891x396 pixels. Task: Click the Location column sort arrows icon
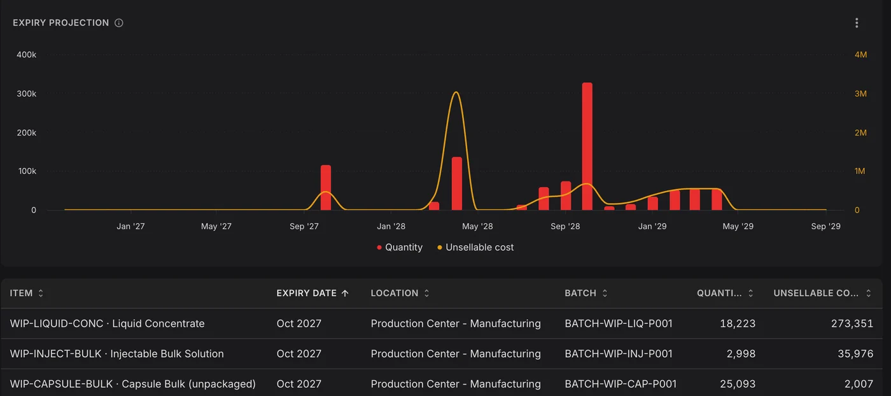[x=426, y=293]
